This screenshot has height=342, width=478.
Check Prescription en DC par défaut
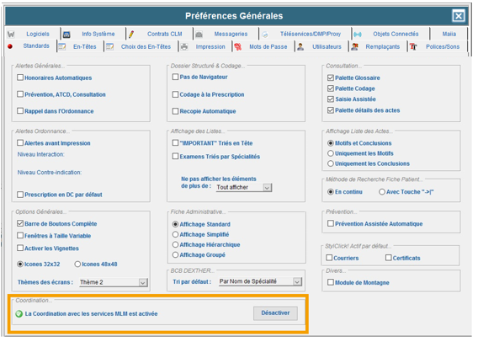pos(20,195)
